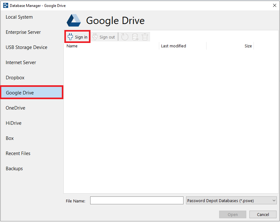Screen dimensions: 280x222
Task: Sort by Last modified column header
Action: (x=183, y=46)
